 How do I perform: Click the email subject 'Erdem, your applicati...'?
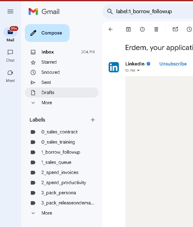tap(159, 48)
